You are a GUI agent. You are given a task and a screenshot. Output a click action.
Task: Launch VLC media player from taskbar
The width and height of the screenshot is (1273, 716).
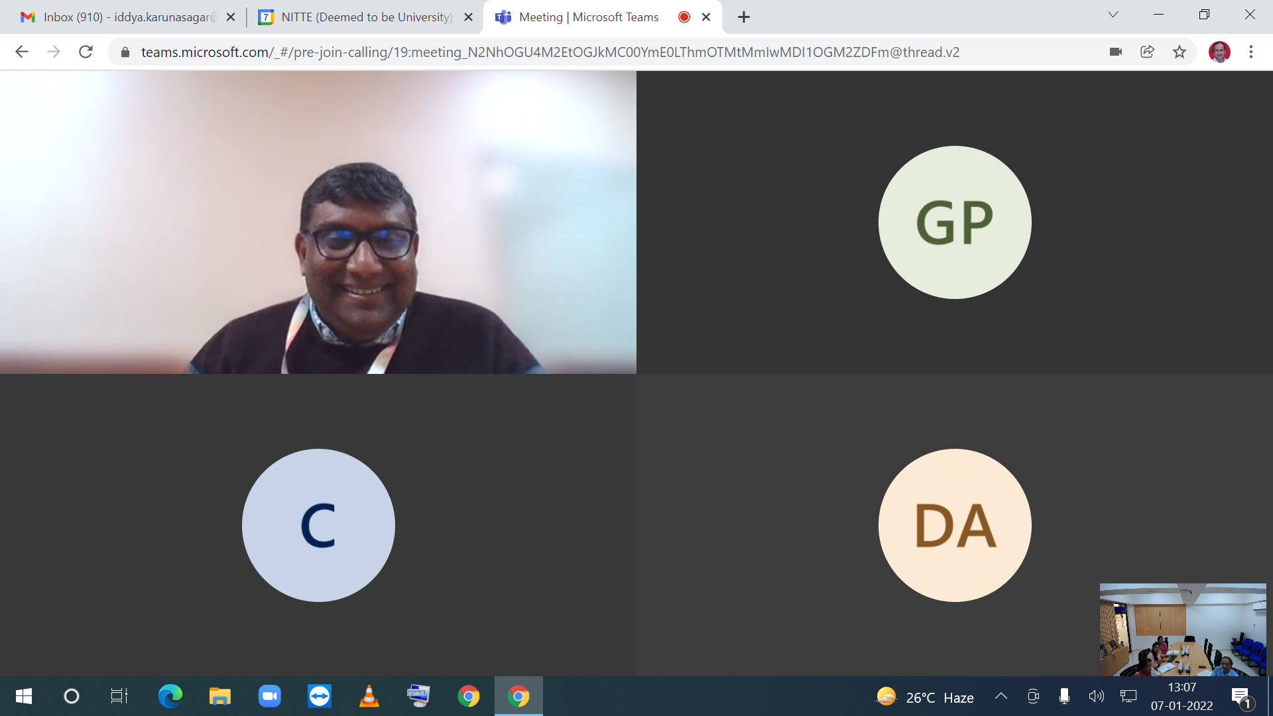tap(369, 696)
